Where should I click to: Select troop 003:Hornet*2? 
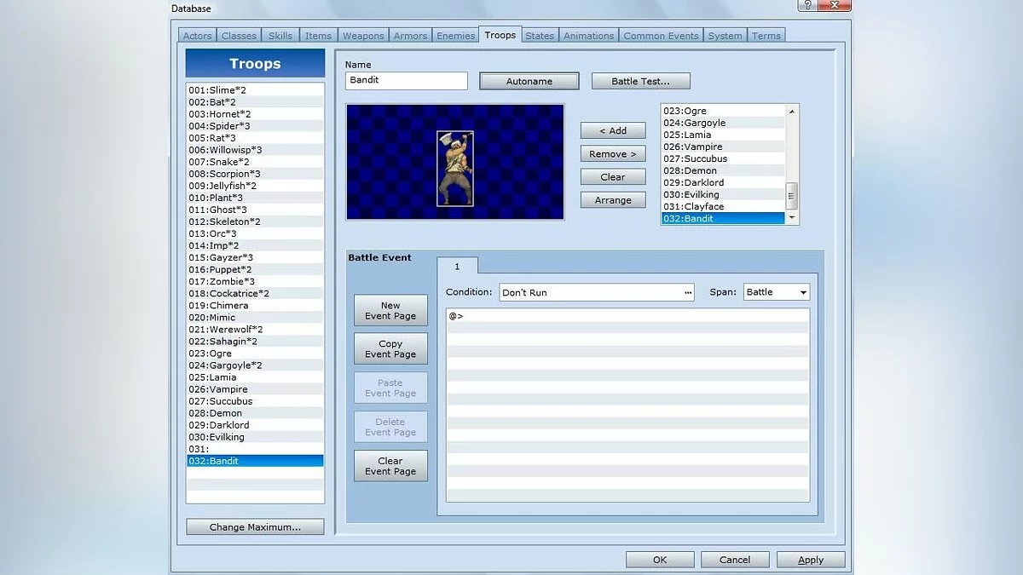(x=255, y=113)
